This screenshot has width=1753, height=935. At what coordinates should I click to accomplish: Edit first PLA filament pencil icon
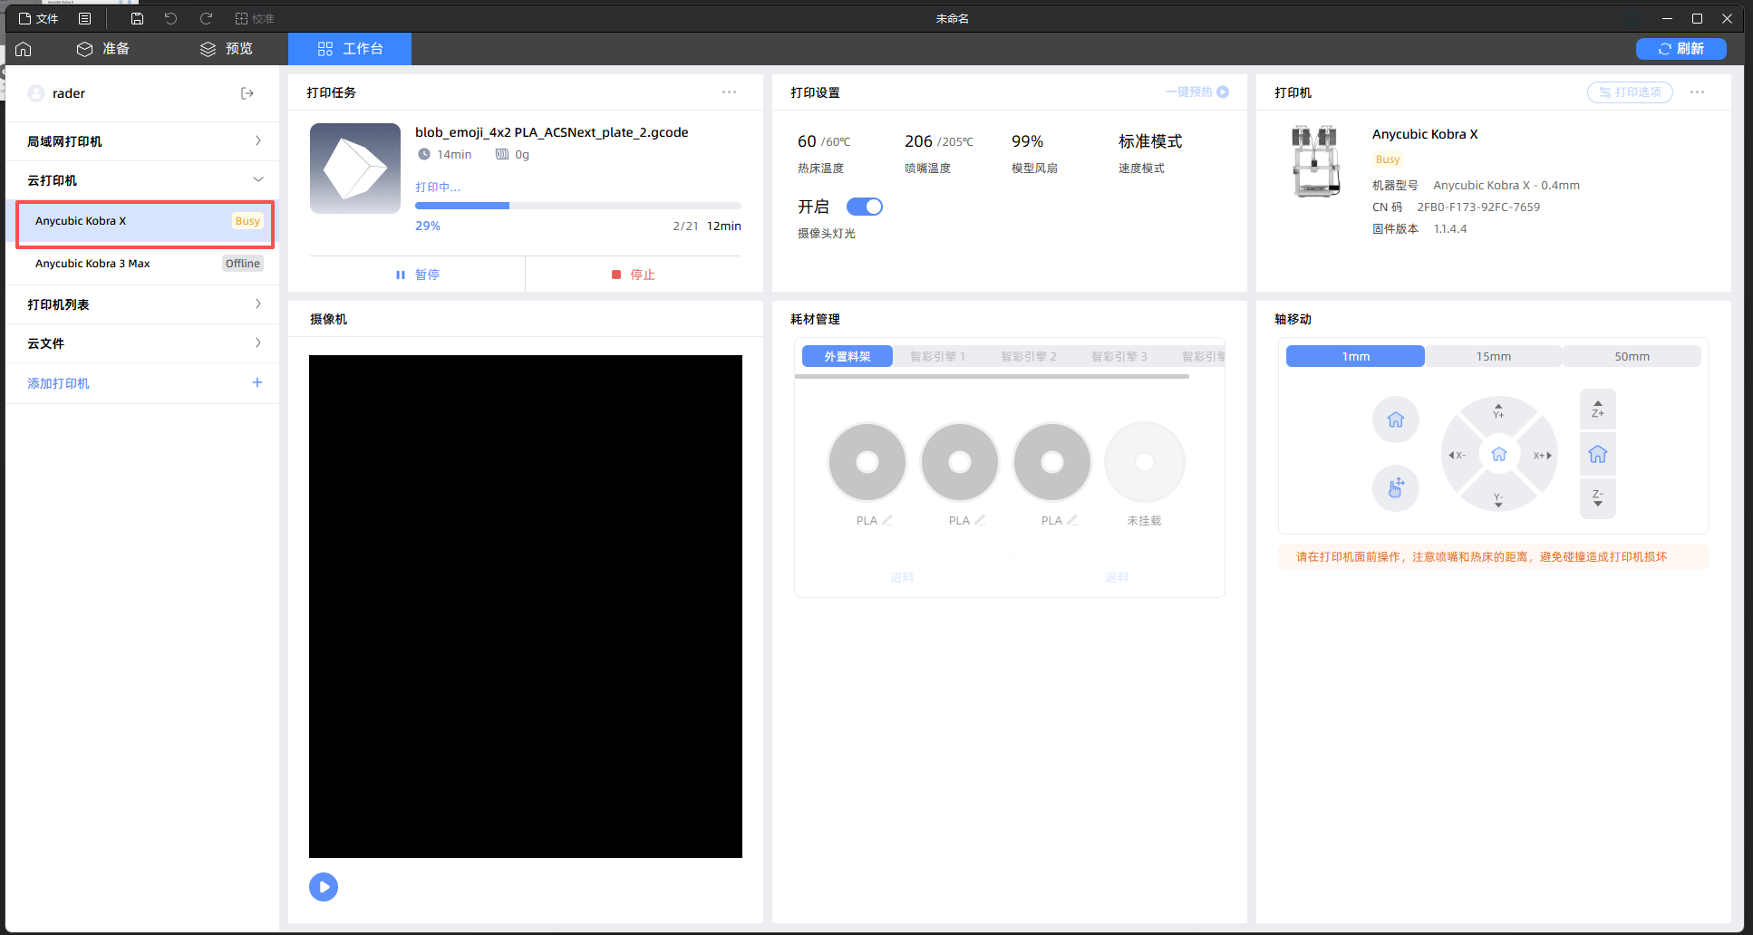pos(887,520)
